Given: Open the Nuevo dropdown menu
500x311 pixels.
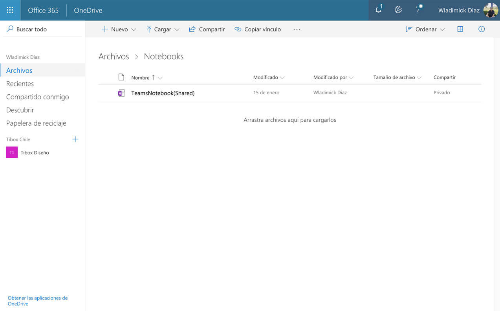Looking at the screenshot, I should tap(119, 29).
